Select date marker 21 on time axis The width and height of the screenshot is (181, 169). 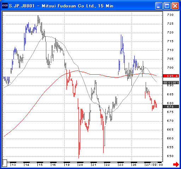[x=94, y=165]
